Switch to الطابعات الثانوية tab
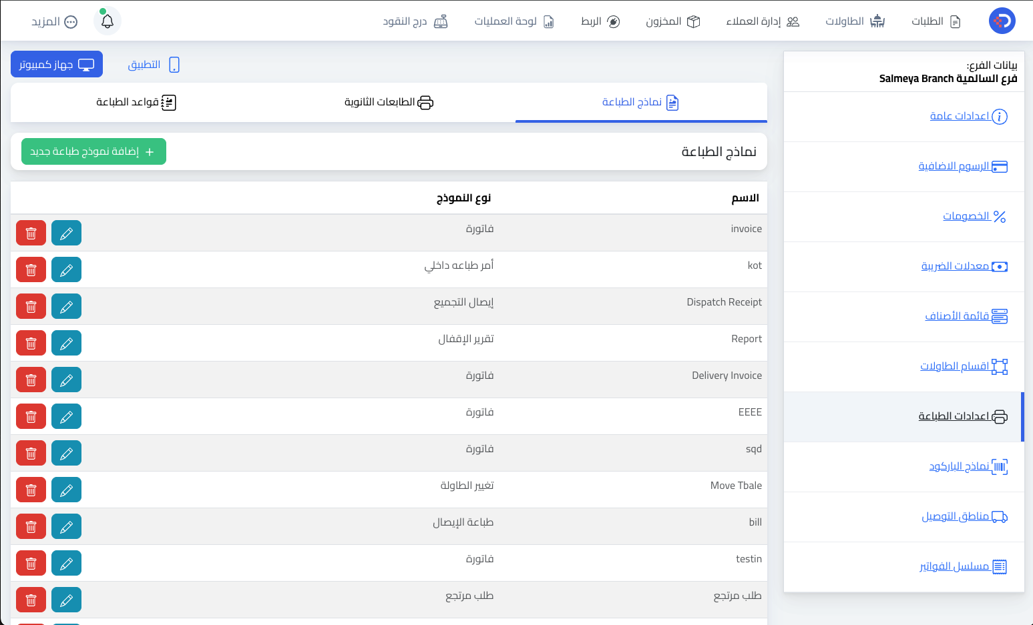1033x625 pixels. [389, 102]
